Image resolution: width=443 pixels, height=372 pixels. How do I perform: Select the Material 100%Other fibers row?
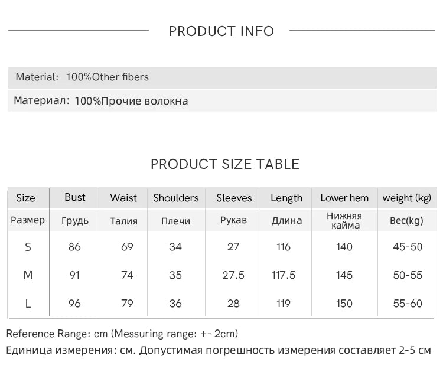[x=222, y=77]
